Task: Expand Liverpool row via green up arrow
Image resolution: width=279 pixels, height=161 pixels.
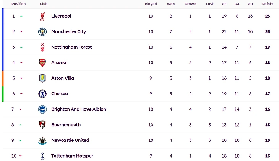Action: pyautogui.click(x=21, y=16)
